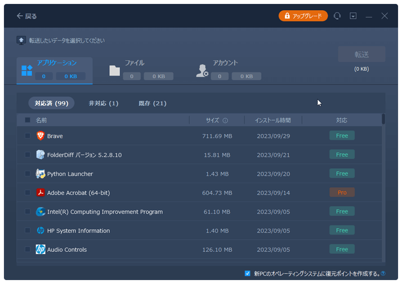Click the restore point help icon
The image size is (402, 284).
[383, 274]
